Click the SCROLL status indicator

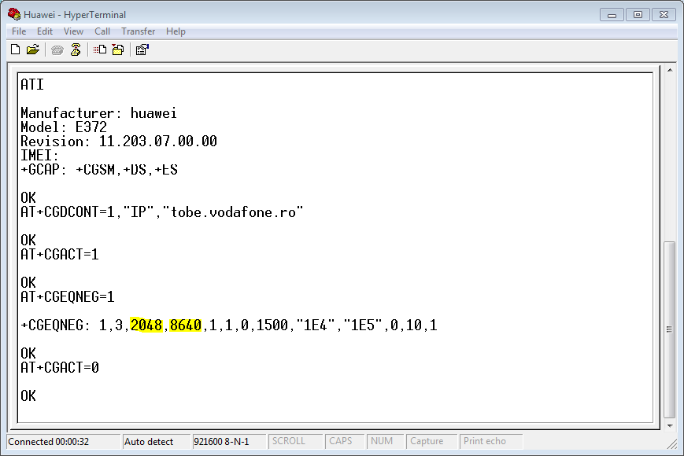coord(295,441)
